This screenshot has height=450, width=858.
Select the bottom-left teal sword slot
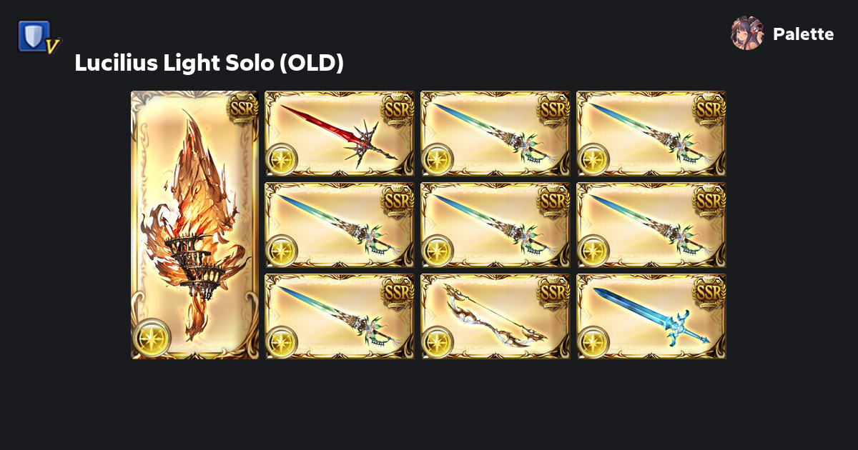point(340,316)
